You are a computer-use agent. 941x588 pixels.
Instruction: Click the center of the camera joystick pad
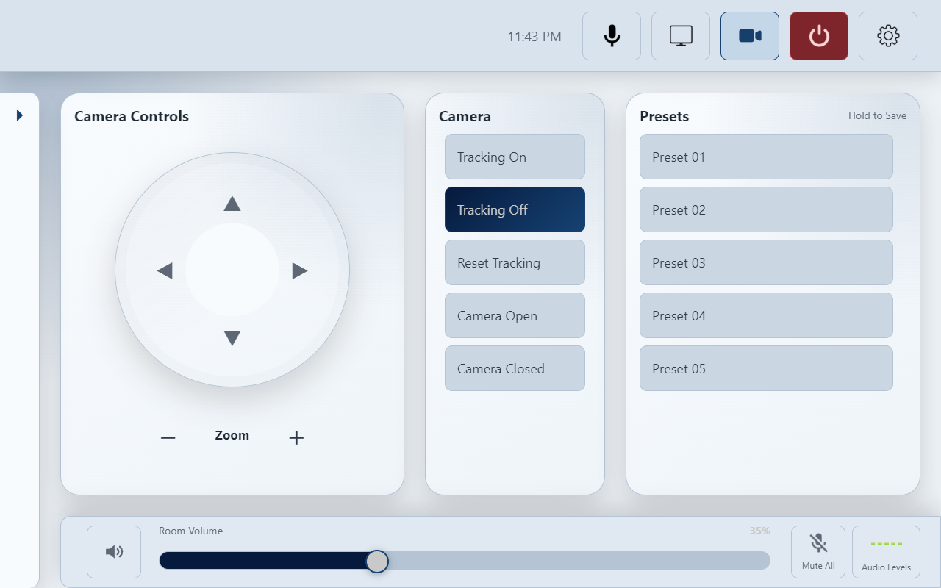click(232, 270)
